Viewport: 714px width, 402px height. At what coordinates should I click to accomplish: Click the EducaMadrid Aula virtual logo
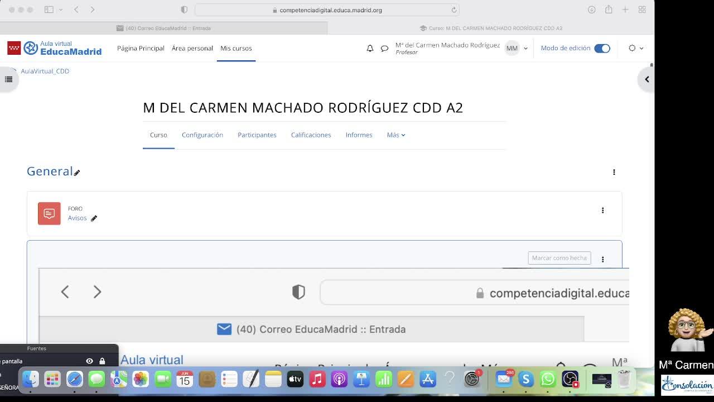point(55,48)
